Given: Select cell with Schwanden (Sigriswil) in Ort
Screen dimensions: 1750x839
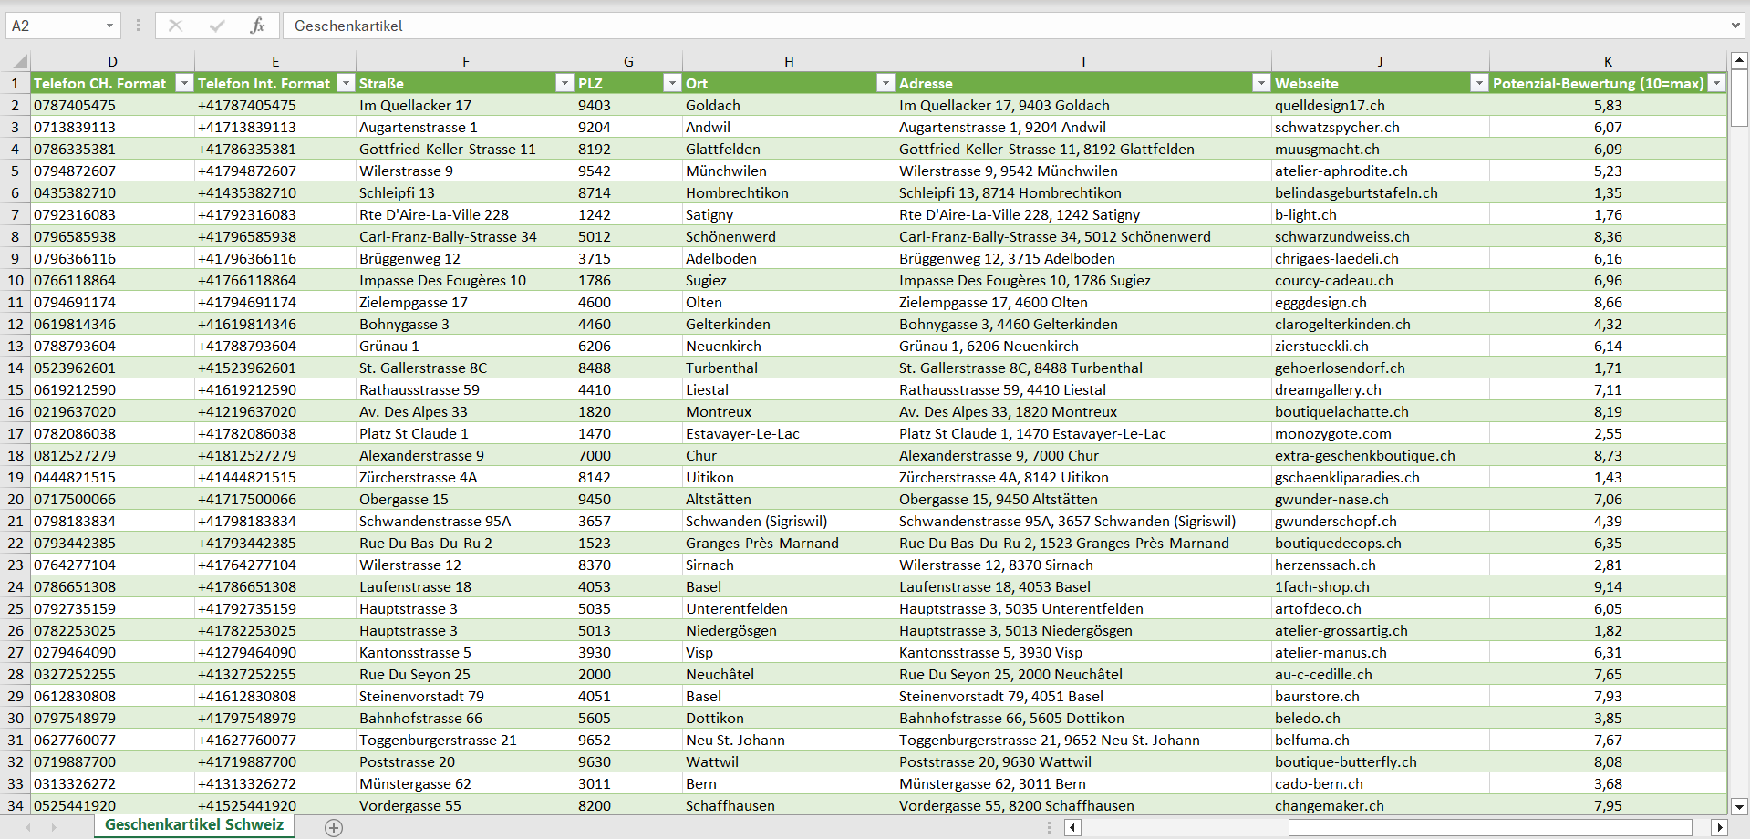Looking at the screenshot, I should [x=789, y=521].
